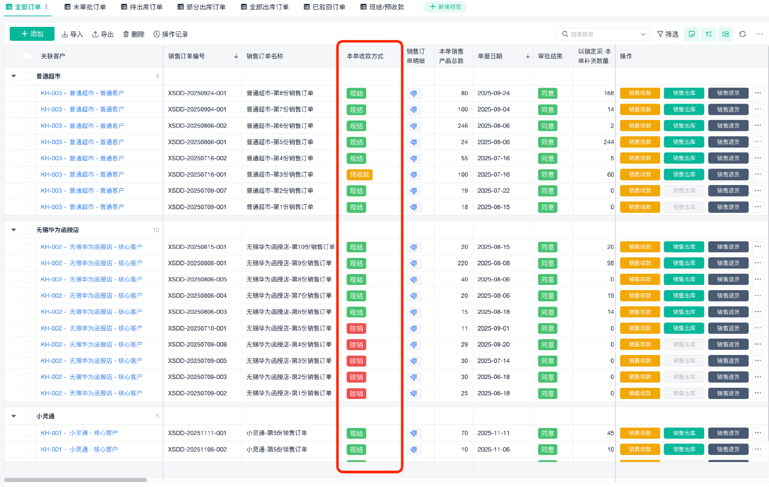This screenshot has width=769, height=487.
Task: Click the row height icon
Action: click(x=709, y=34)
